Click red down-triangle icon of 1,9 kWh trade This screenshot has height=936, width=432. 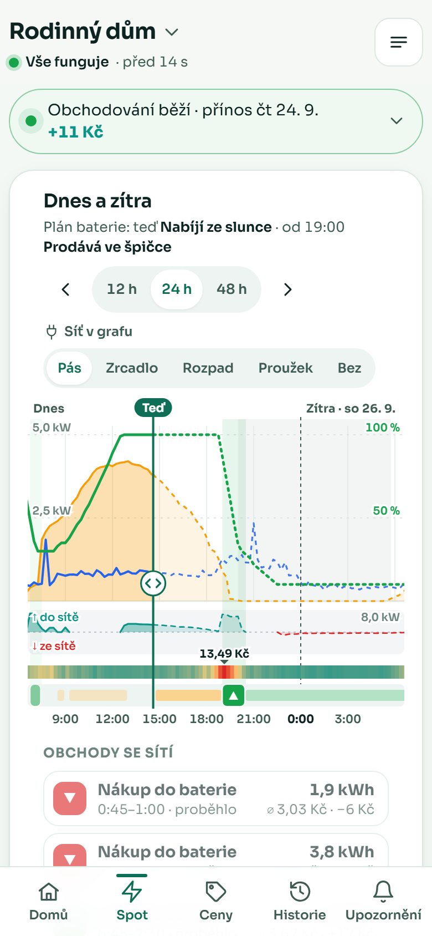click(70, 798)
